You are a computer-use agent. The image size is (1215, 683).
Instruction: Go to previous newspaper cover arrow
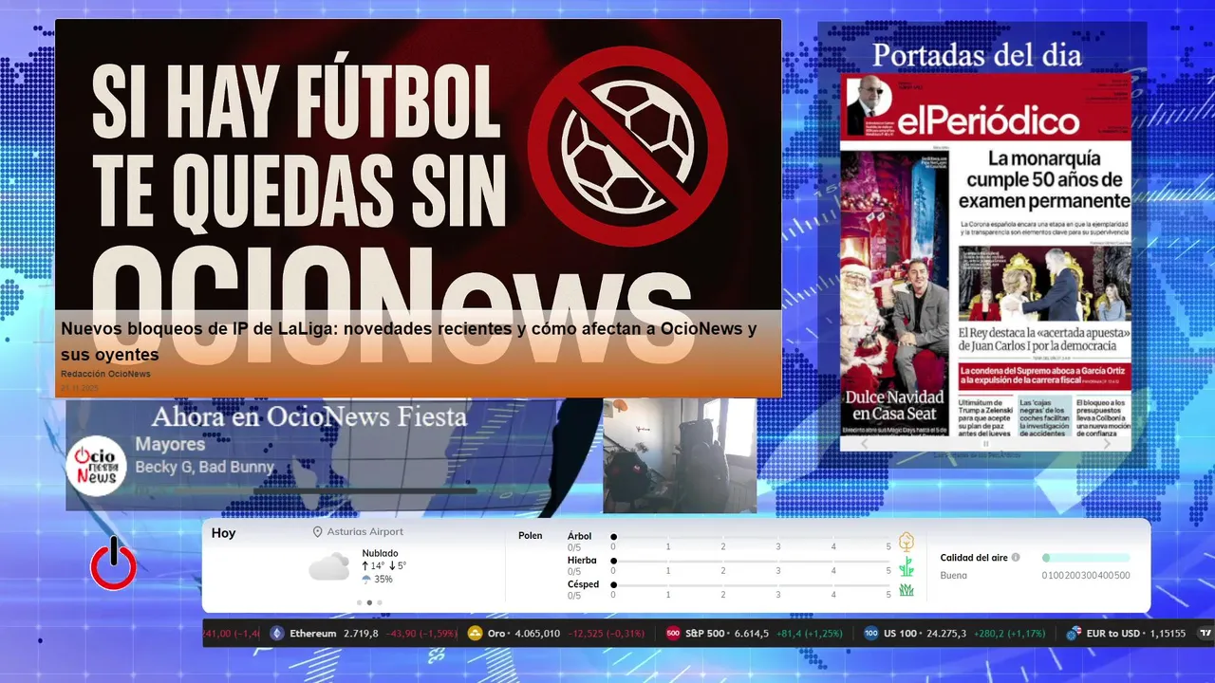(x=863, y=443)
